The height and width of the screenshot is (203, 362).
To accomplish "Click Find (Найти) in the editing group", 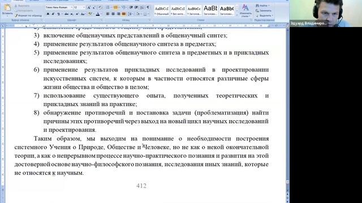I will click(263, 6).
